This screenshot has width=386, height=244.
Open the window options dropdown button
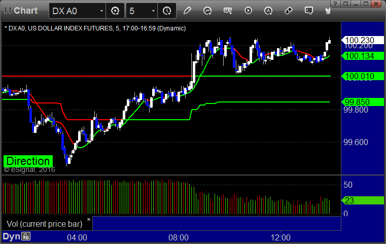coord(345,4)
